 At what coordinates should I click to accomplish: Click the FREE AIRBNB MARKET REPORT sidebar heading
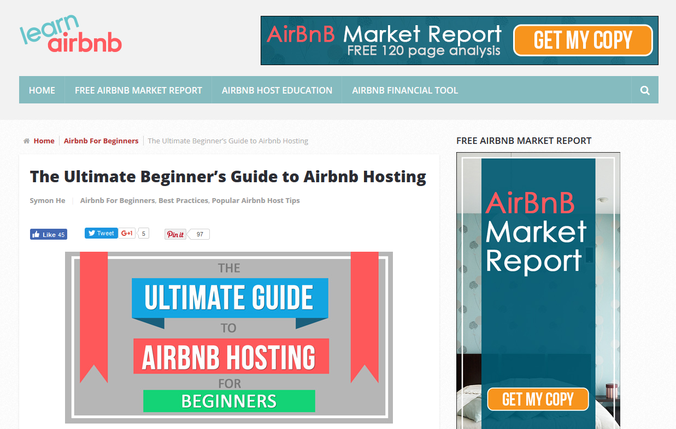tap(524, 141)
